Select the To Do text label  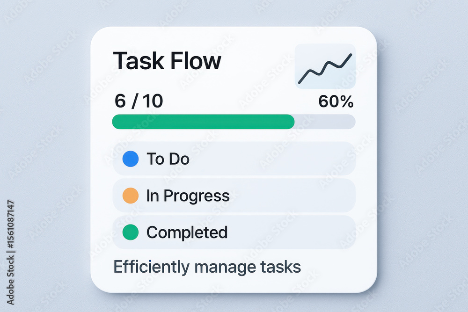point(168,159)
